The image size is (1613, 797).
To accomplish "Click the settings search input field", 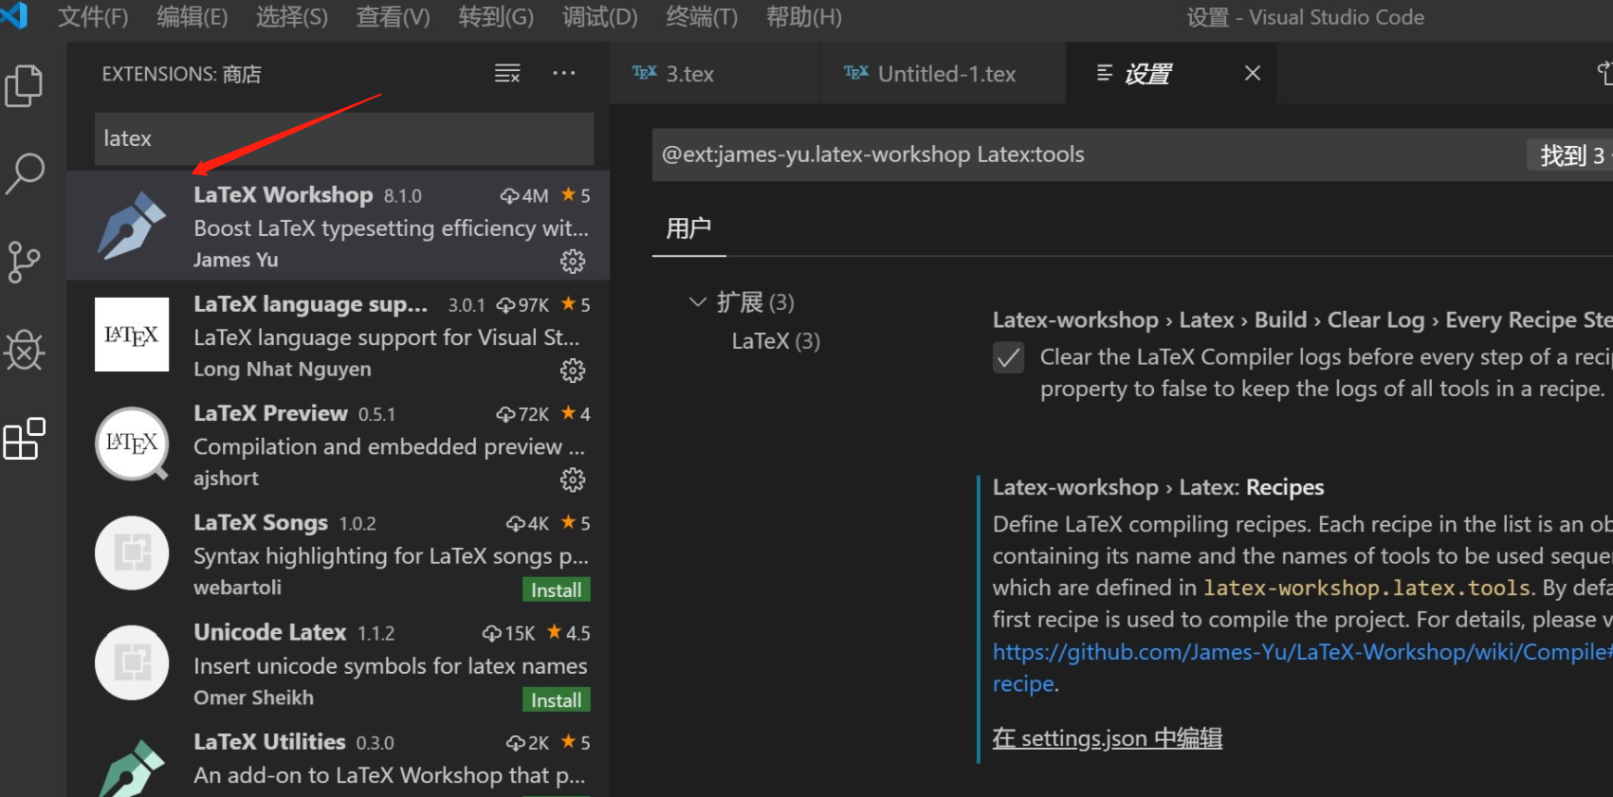I will coord(1091,154).
